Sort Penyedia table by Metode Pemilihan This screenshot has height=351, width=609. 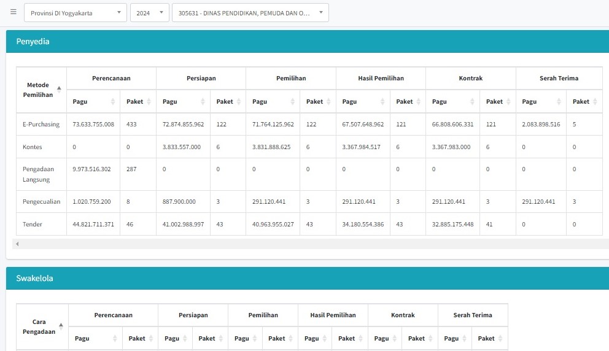tap(41, 90)
